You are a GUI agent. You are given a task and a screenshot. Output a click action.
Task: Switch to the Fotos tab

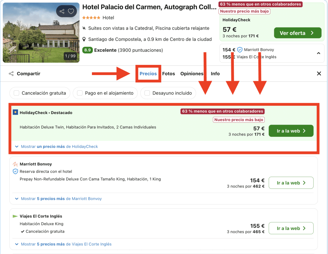(168, 74)
